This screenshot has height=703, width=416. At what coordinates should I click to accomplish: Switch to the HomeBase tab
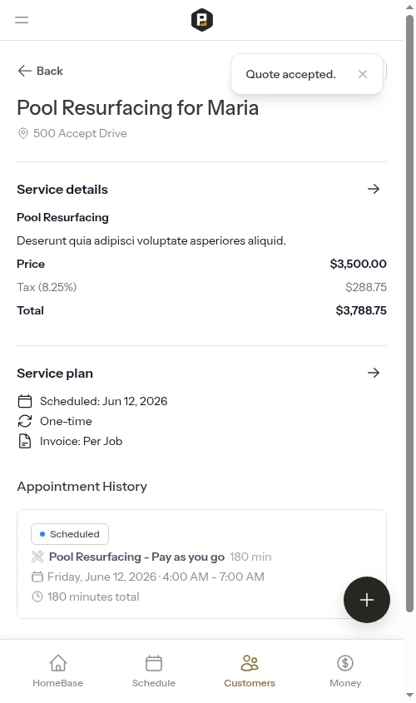pos(58,671)
